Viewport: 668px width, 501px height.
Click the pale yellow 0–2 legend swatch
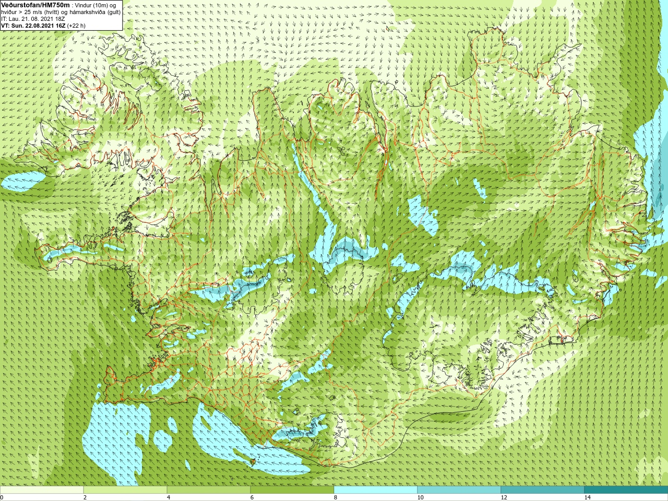[42, 490]
